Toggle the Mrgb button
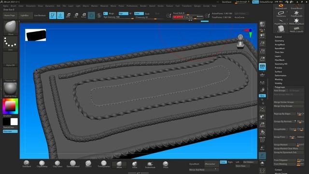The height and width of the screenshot is (174, 309). (x=112, y=14)
